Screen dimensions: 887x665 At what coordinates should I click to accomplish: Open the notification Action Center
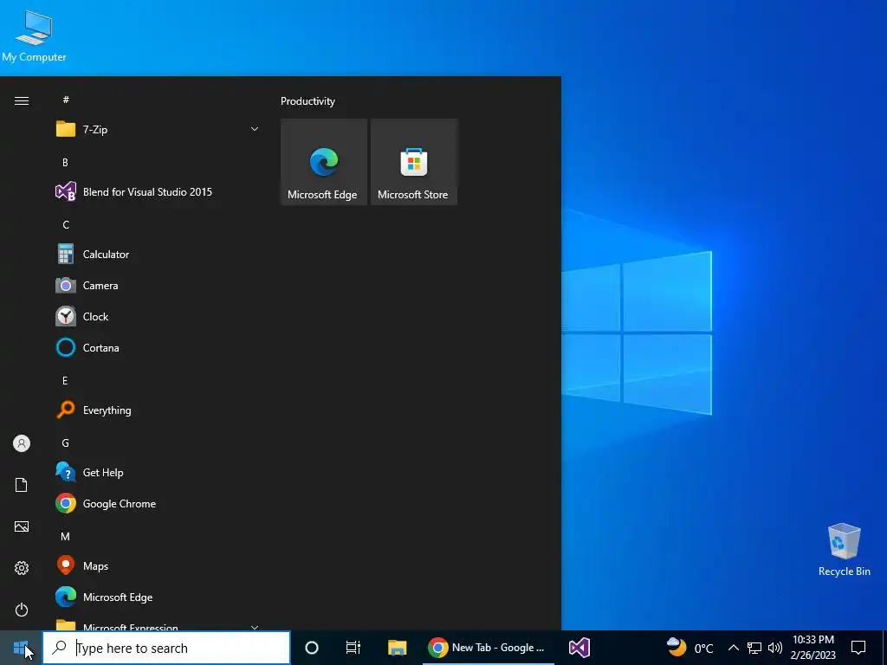coord(858,648)
